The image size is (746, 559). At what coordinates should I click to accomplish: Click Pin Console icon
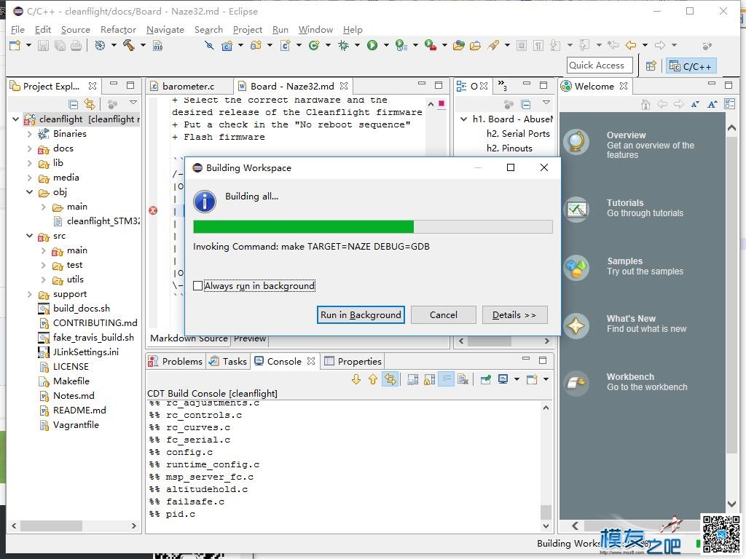pos(486,379)
